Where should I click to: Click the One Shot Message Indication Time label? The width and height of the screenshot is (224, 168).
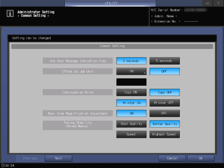(78, 61)
